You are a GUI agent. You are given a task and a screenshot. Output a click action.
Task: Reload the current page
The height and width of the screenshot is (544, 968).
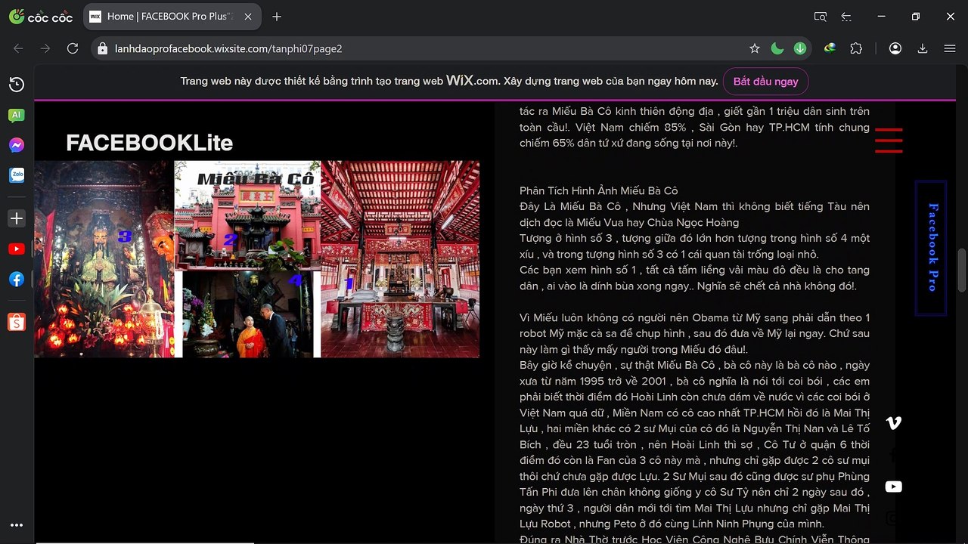pyautogui.click(x=73, y=48)
